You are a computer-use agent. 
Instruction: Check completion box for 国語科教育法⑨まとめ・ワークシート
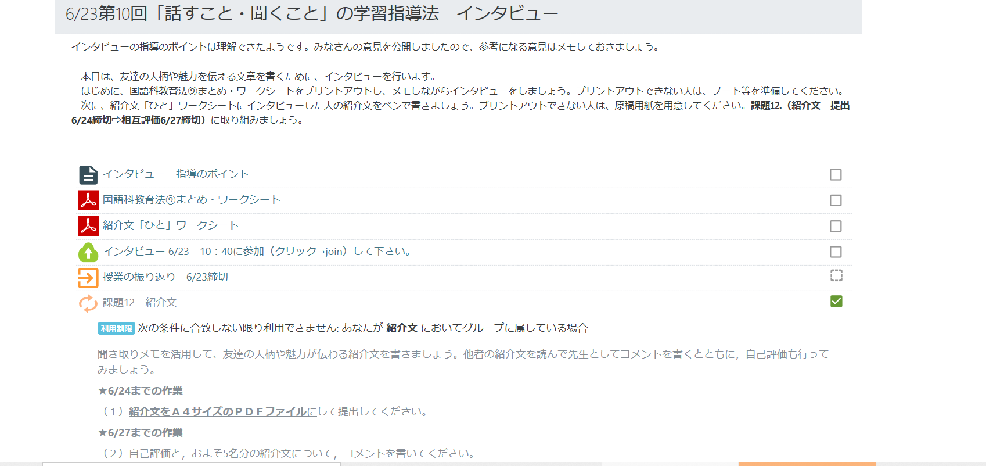[836, 200]
